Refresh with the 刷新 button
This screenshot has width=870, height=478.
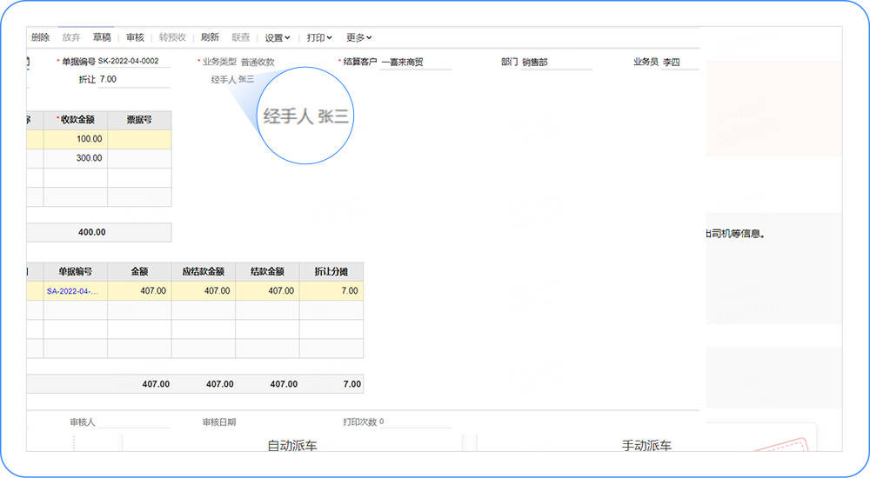pyautogui.click(x=210, y=37)
